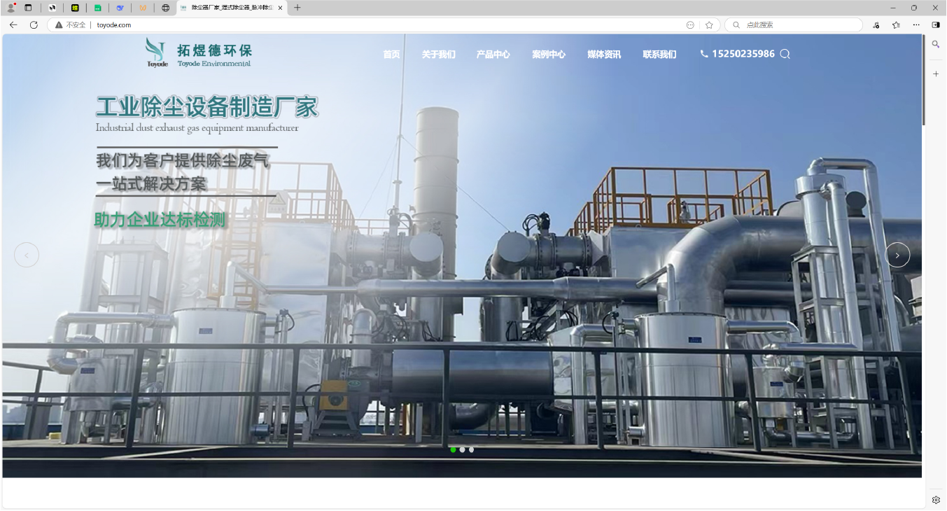This screenshot has width=947, height=511.
Task: Expand 案例中心 navigation menu
Action: click(549, 54)
